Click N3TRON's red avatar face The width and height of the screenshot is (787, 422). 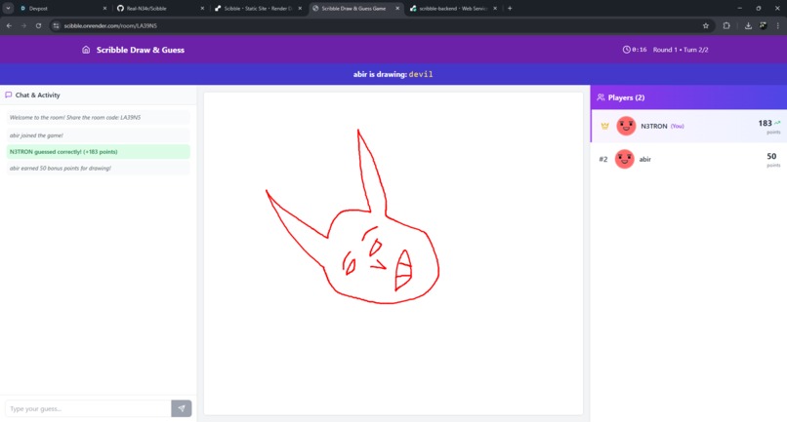tap(626, 126)
